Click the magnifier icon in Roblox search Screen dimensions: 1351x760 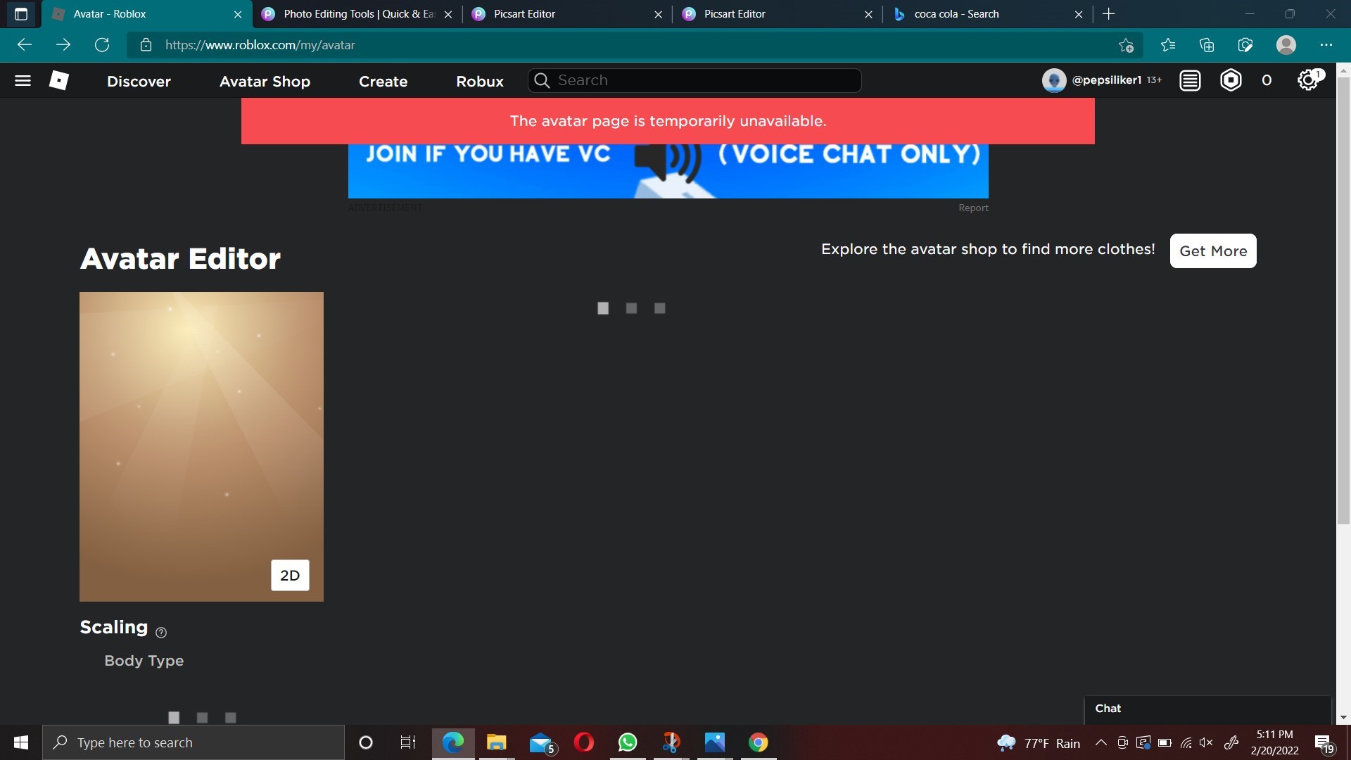coord(542,81)
